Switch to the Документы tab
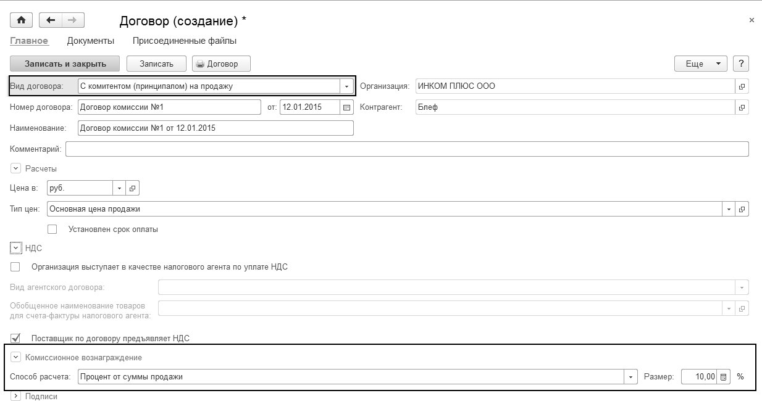The image size is (762, 401). tap(91, 41)
